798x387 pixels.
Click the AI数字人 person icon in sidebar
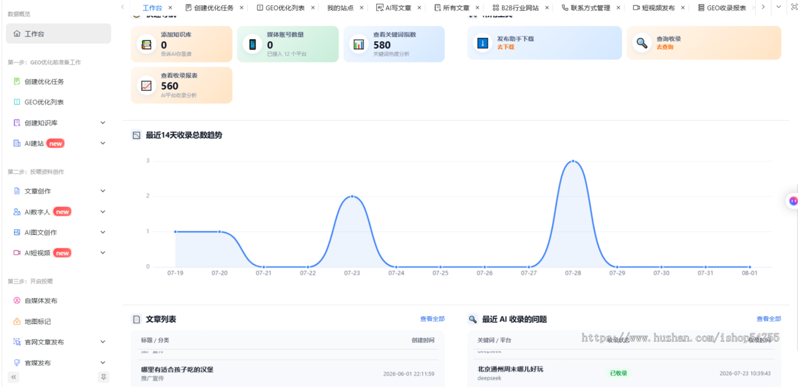pyautogui.click(x=17, y=212)
